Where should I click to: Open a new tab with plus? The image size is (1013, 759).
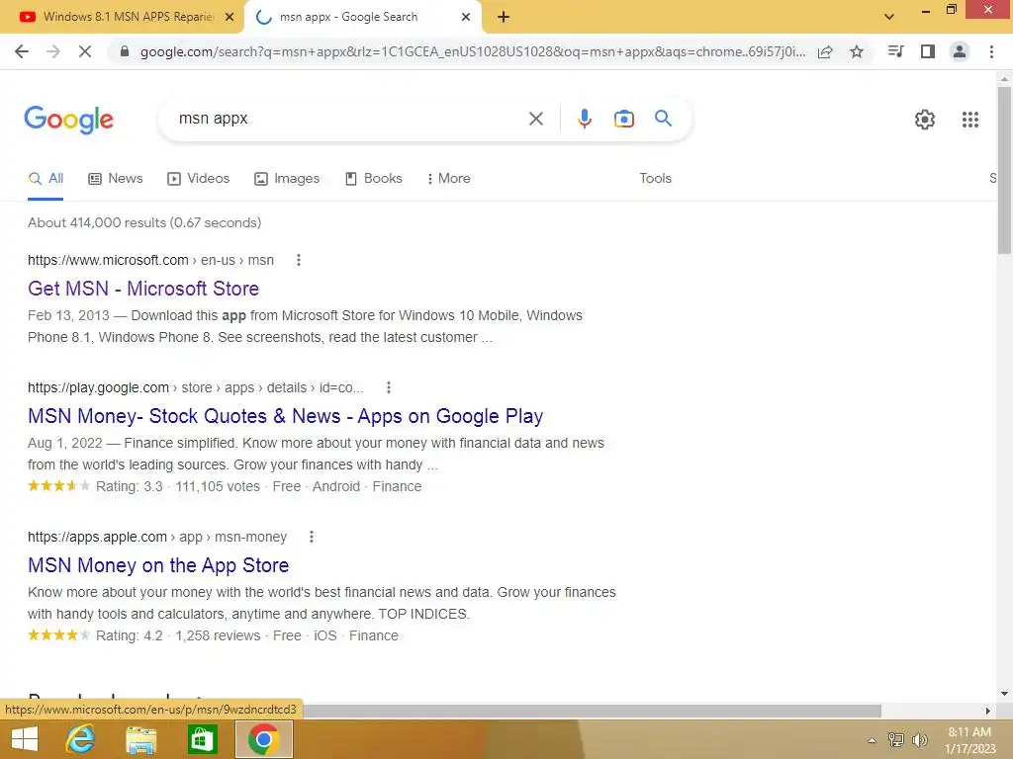504,18
